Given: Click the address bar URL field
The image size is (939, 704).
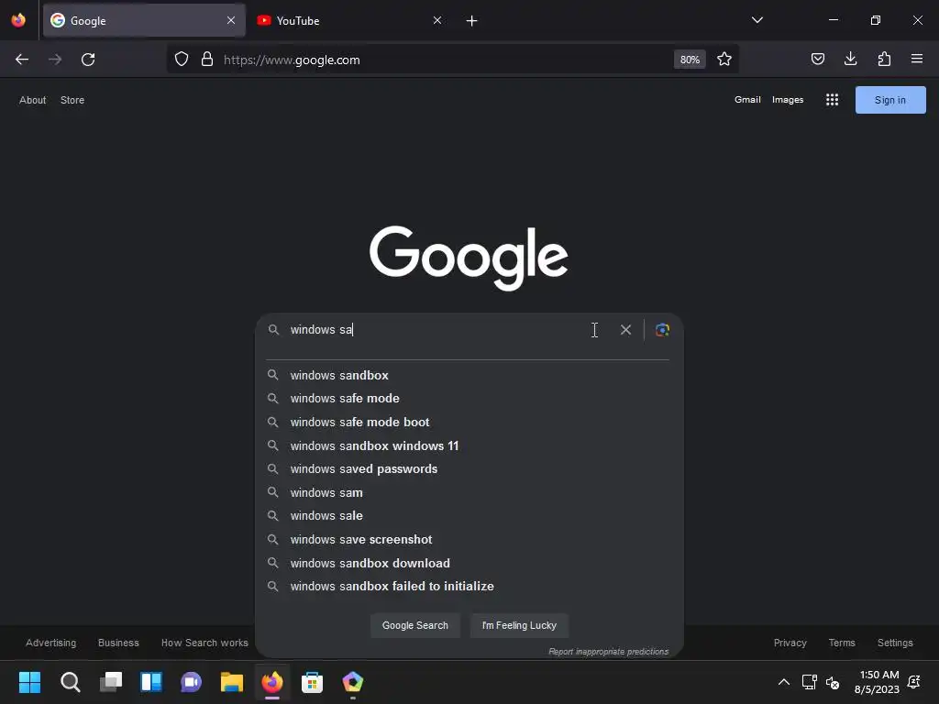Looking at the screenshot, I should [x=443, y=60].
